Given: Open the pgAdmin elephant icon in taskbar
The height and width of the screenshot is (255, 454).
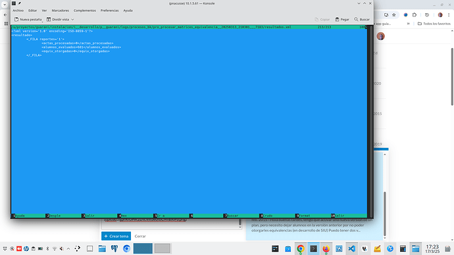Looking at the screenshot, I should 114,248.
